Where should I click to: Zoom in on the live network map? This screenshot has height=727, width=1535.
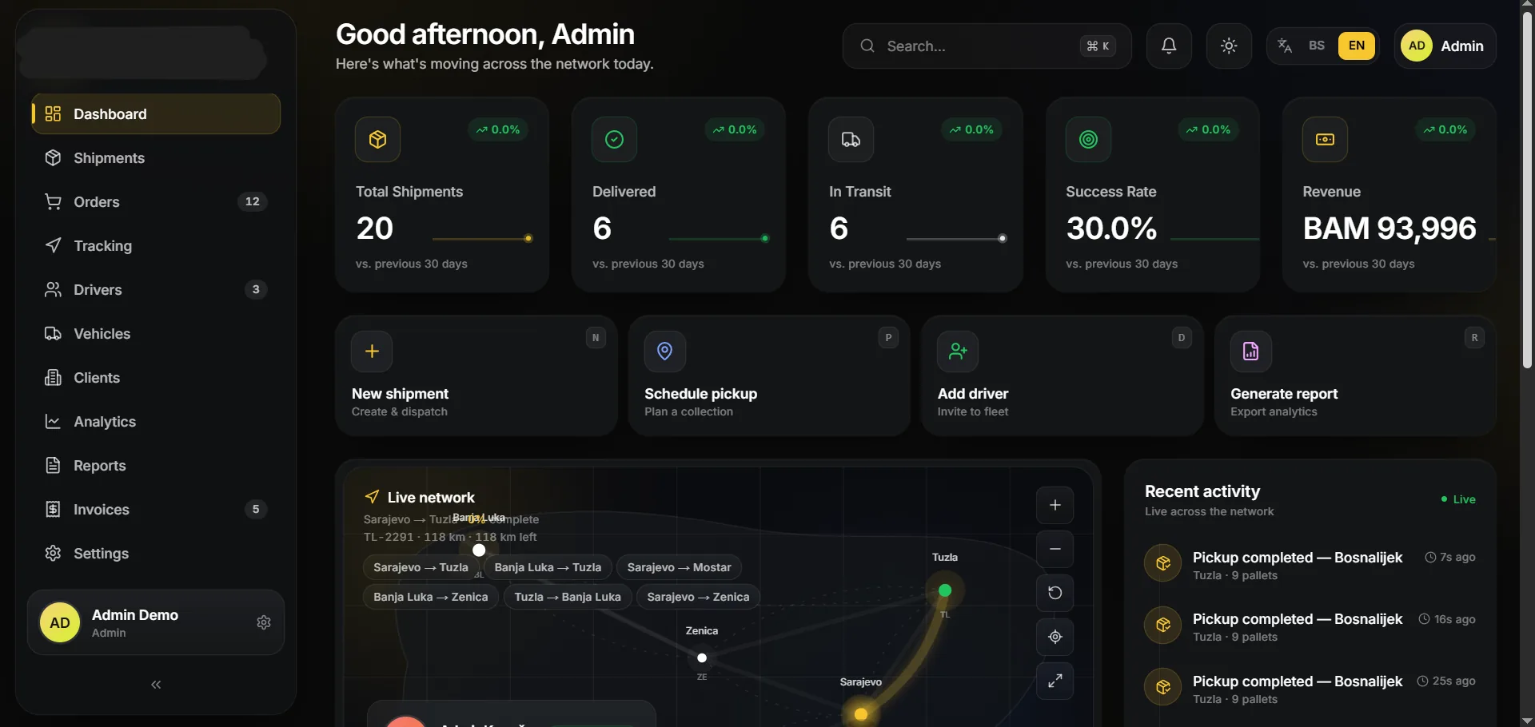pyautogui.click(x=1055, y=505)
